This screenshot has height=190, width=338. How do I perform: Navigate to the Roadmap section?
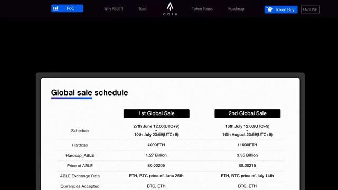pyautogui.click(x=236, y=9)
